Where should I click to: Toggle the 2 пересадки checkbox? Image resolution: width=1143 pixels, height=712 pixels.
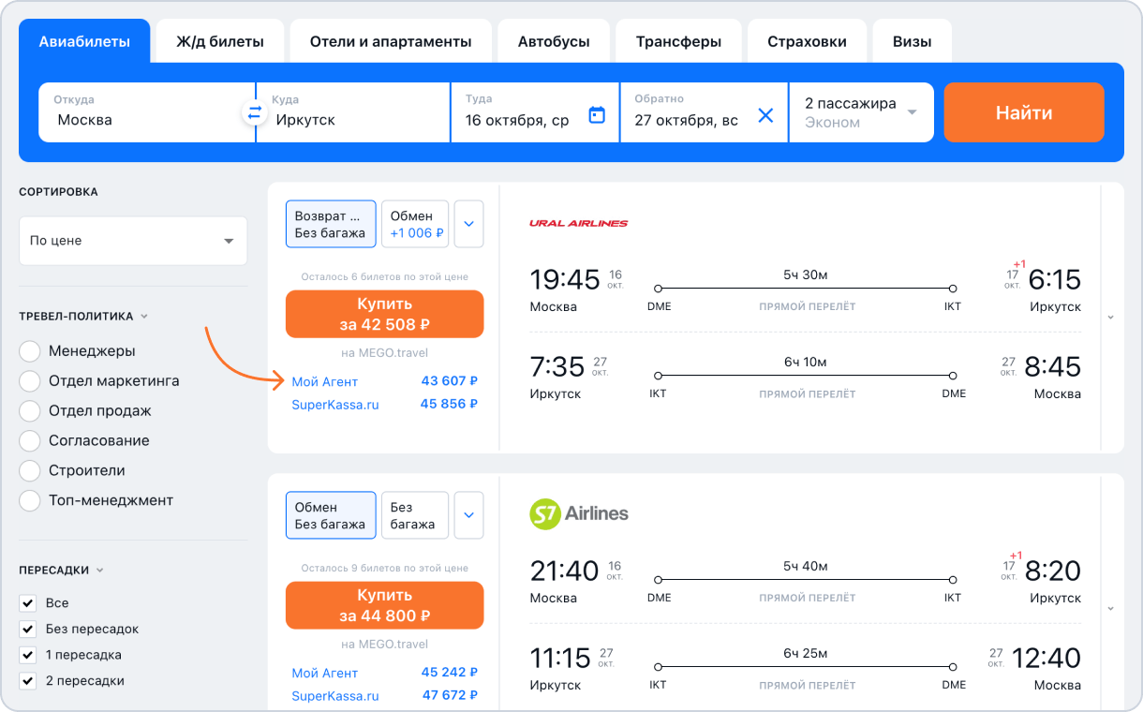(x=28, y=681)
